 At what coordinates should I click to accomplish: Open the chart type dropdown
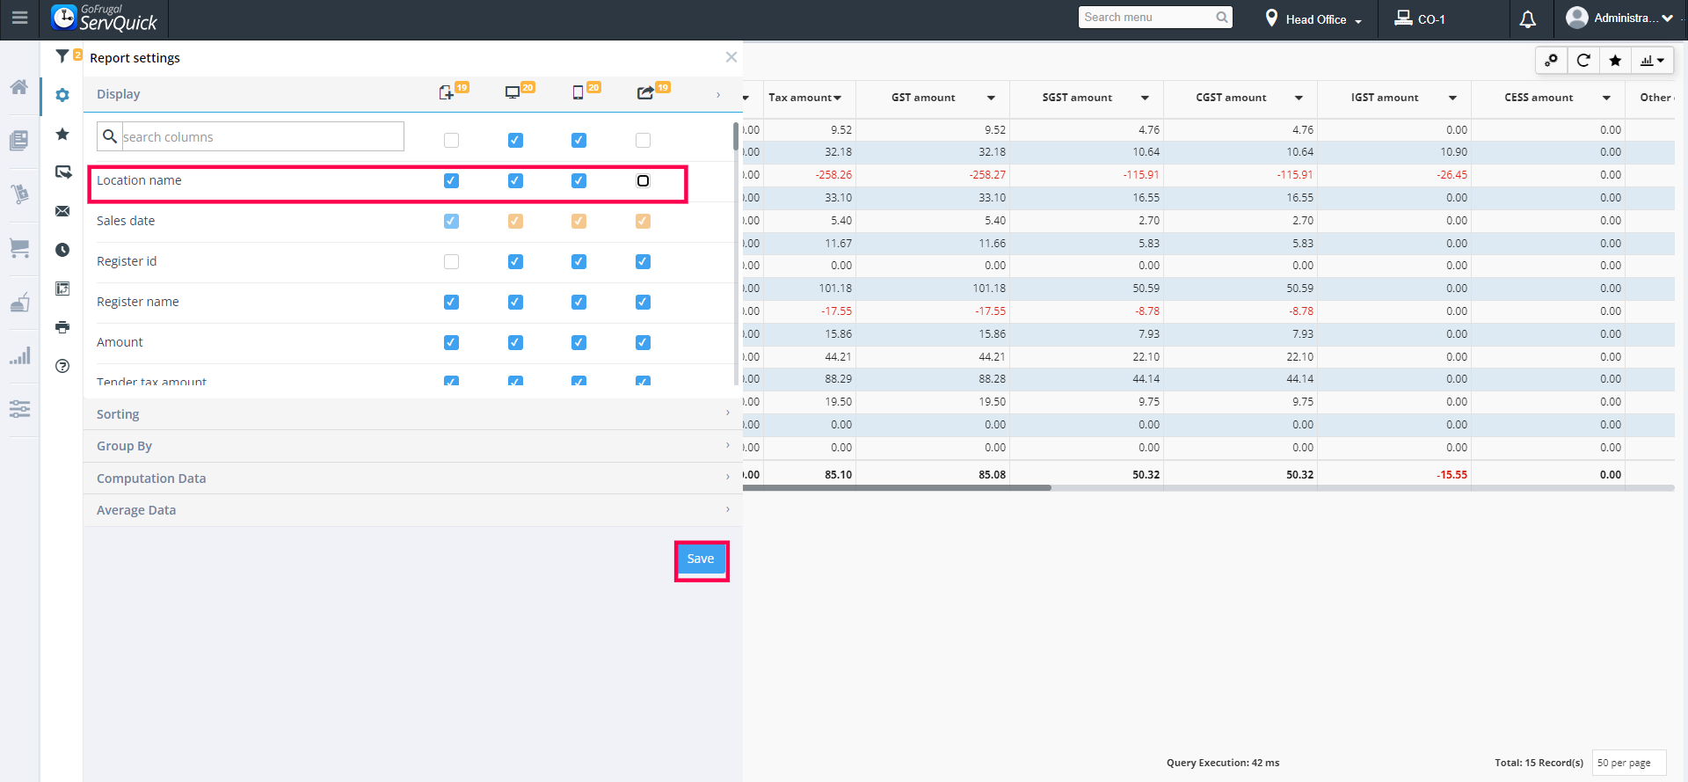(1652, 60)
